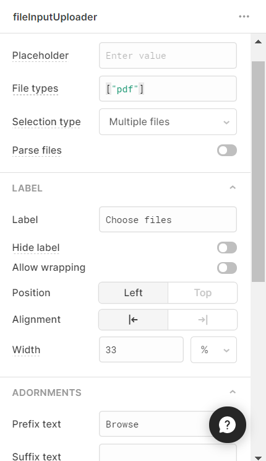
Task: Click the Label text field
Action: tap(168, 219)
